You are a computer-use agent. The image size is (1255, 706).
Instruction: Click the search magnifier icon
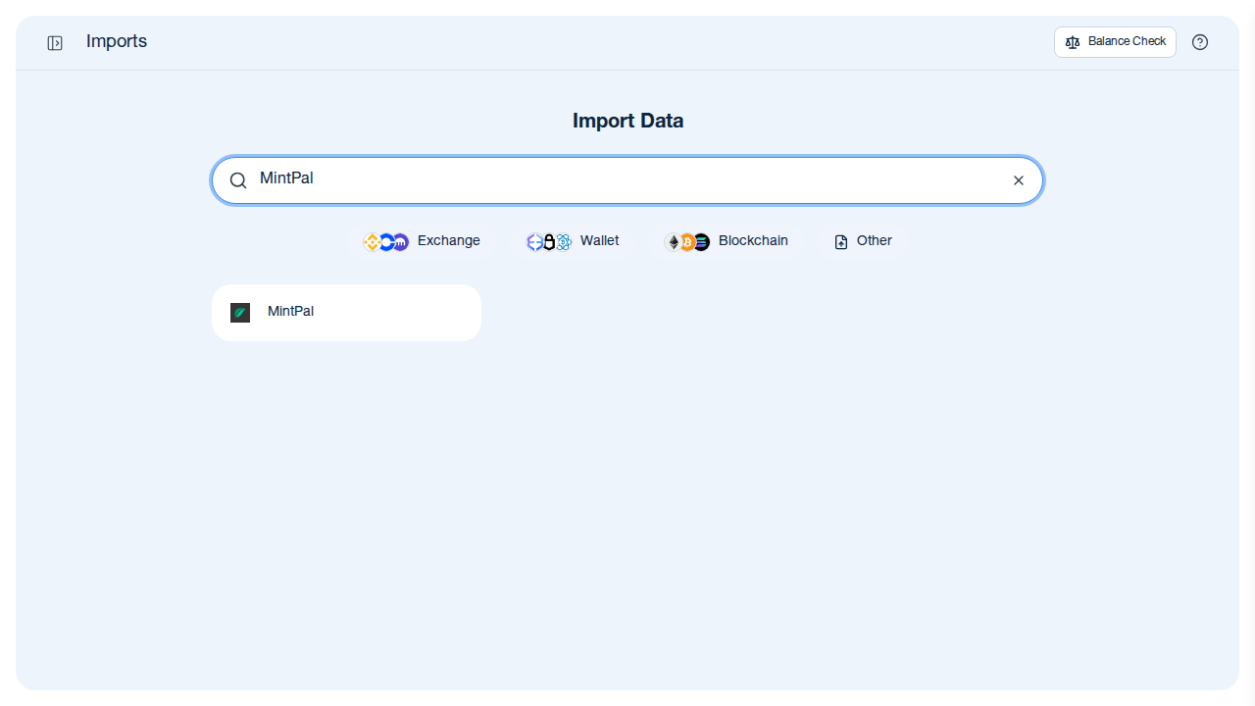(x=238, y=180)
